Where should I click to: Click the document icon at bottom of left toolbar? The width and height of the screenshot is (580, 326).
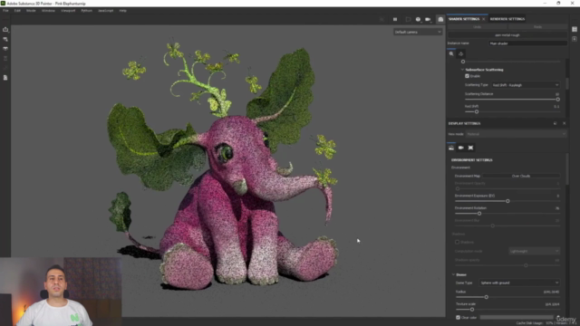5,78
